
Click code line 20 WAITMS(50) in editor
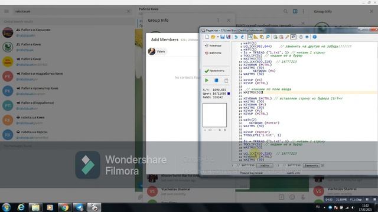click(x=253, y=92)
